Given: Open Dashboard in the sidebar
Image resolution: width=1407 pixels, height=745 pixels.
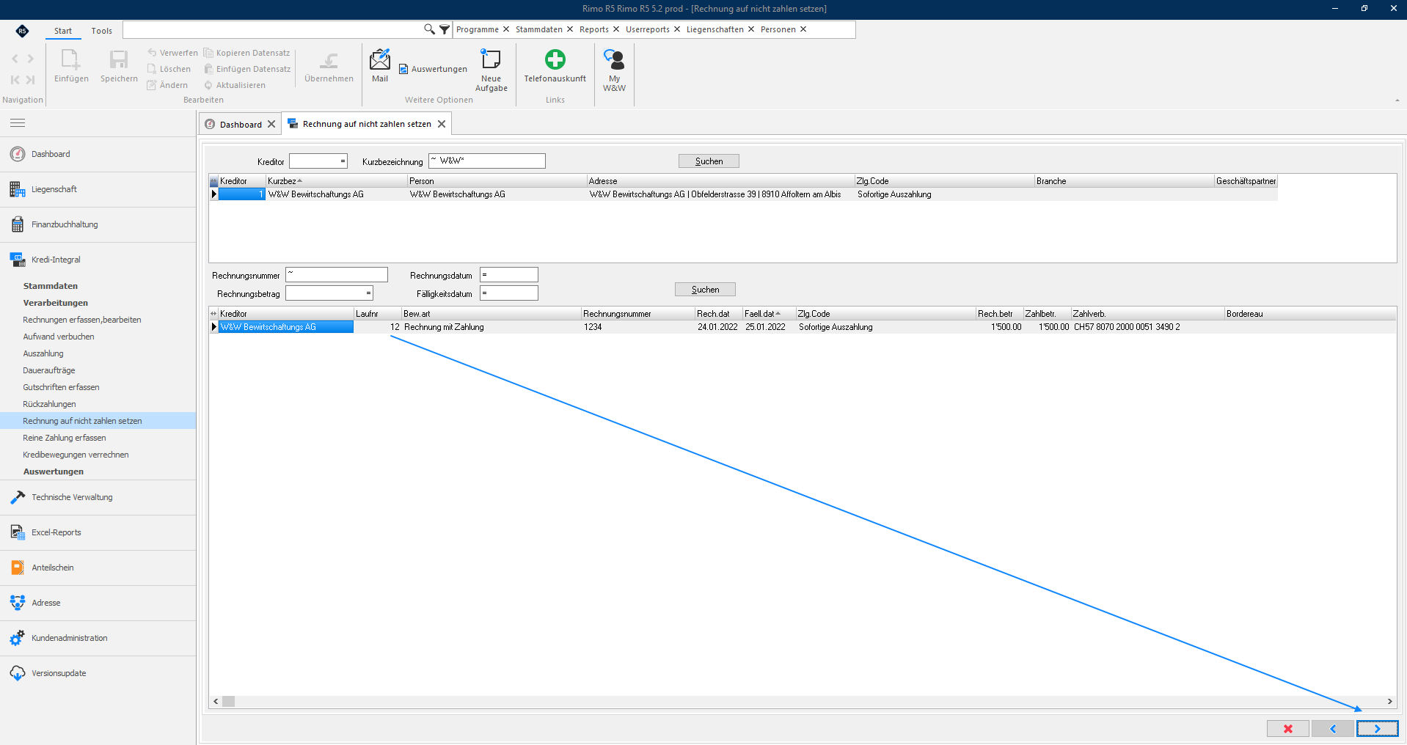Looking at the screenshot, I should tap(98, 154).
